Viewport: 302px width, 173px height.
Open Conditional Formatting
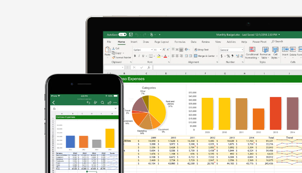(x=252, y=53)
